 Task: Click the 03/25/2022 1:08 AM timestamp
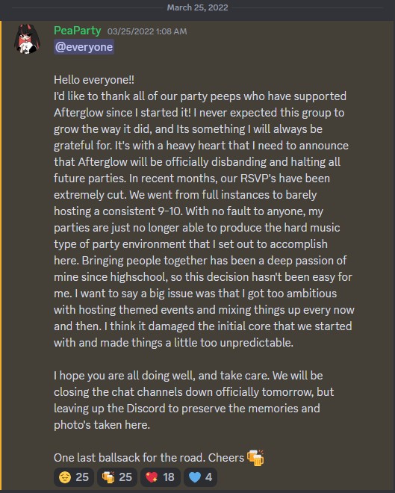click(x=147, y=31)
